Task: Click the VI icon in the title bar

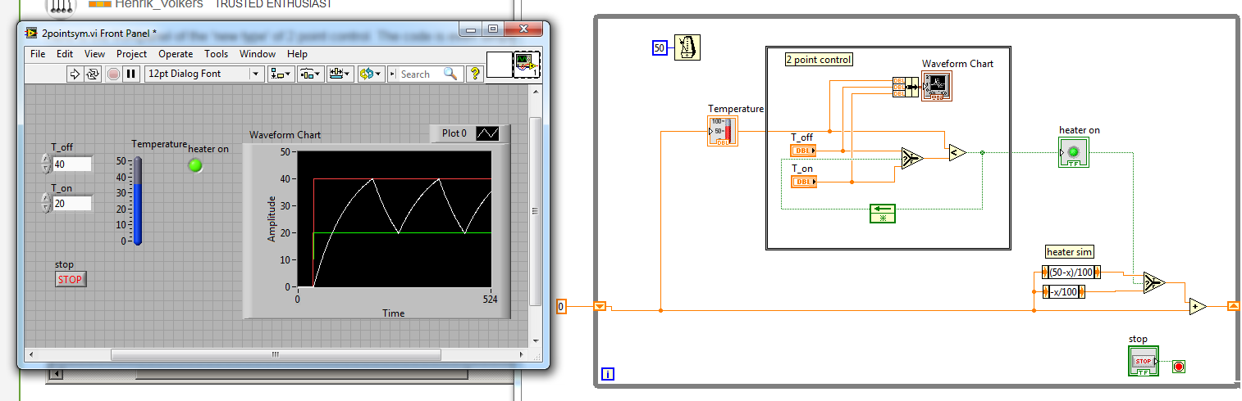Action: point(32,33)
